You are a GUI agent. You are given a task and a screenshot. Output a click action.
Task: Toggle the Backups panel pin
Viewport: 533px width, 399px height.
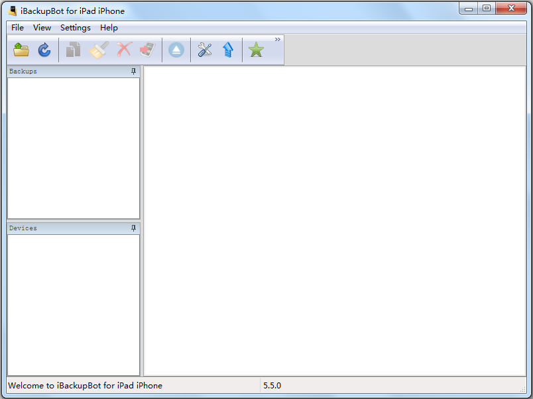[134, 71]
